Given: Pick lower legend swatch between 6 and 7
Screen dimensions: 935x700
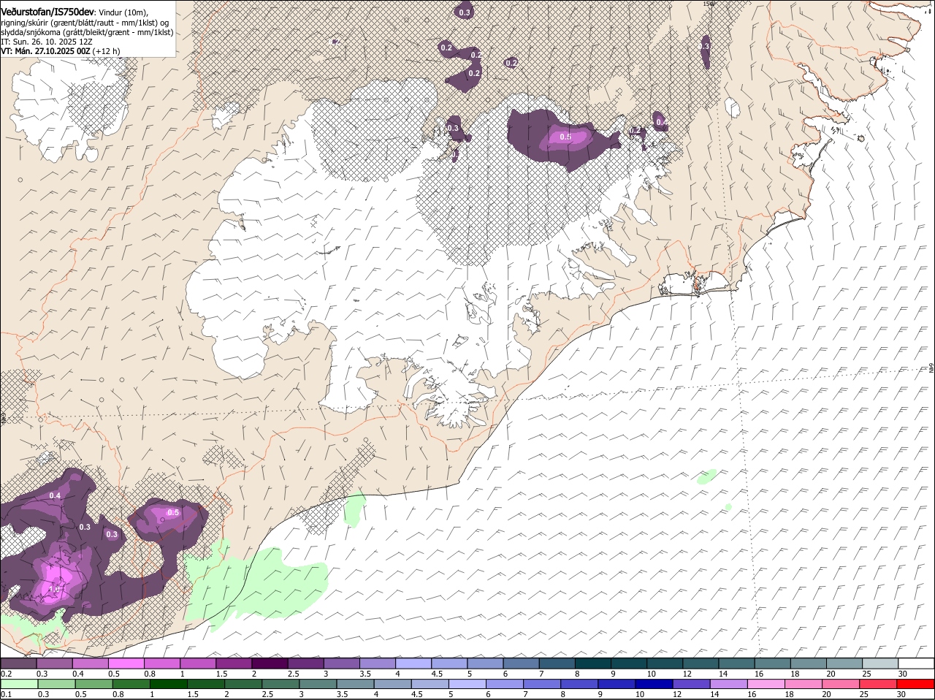Looking at the screenshot, I should coord(505,684).
